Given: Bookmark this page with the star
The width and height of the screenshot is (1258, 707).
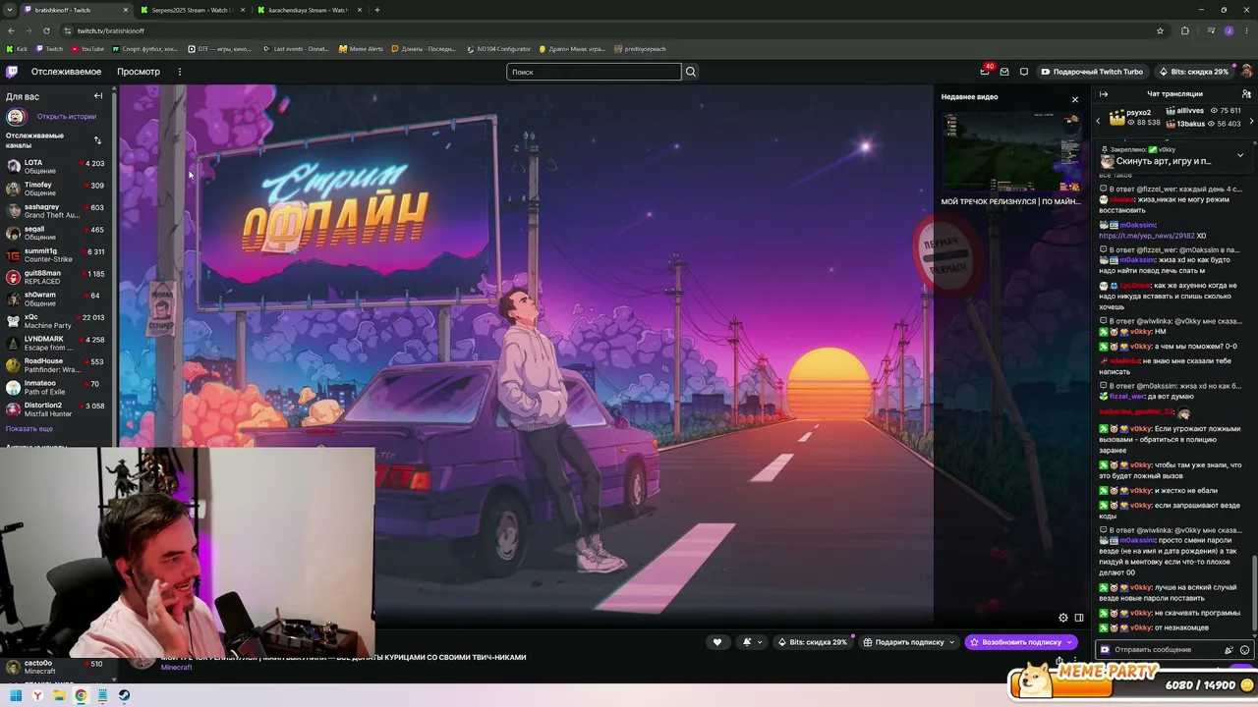Looking at the screenshot, I should click(x=1160, y=30).
